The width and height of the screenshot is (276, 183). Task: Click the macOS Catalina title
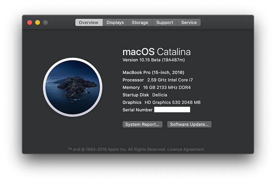pos(157,52)
